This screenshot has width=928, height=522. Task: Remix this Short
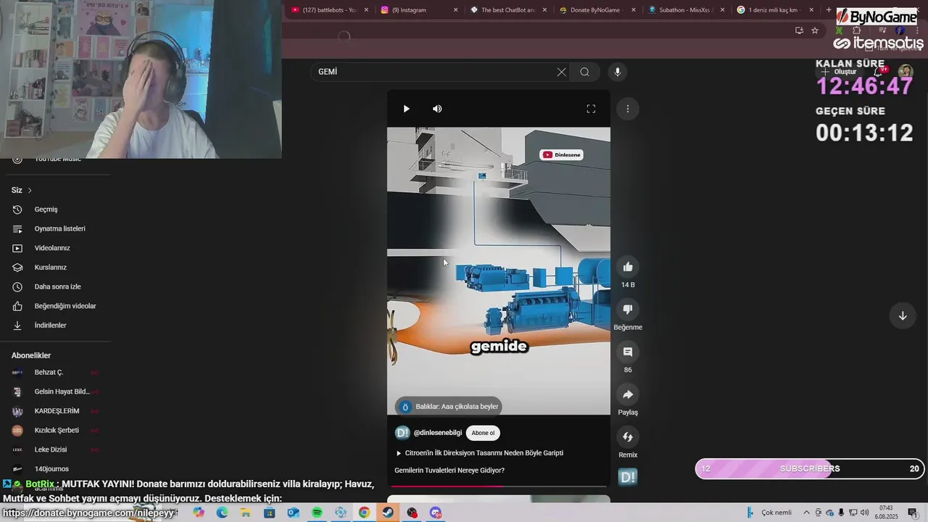[628, 437]
